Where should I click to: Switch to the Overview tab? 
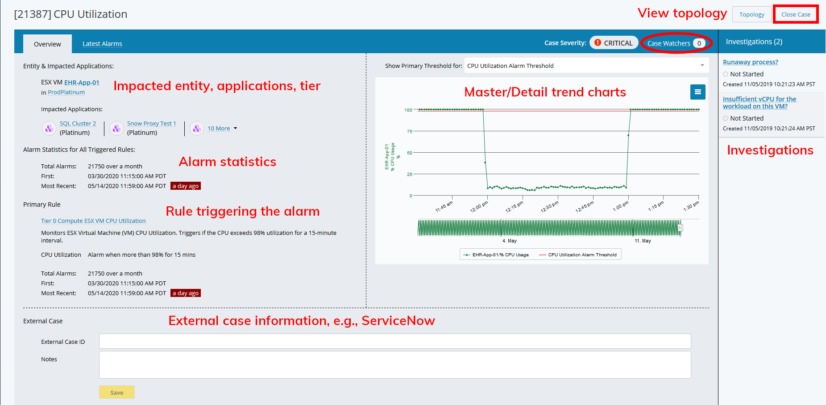[47, 44]
